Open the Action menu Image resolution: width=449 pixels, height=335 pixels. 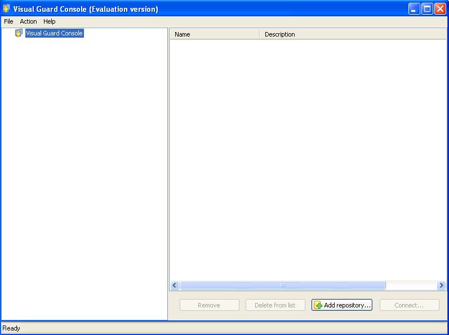coord(28,21)
